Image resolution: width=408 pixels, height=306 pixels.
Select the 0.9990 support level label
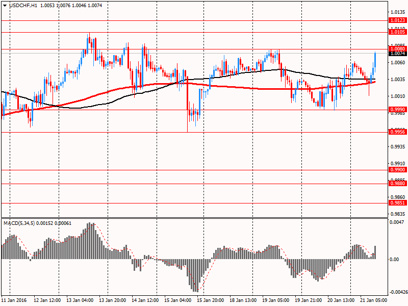point(397,110)
